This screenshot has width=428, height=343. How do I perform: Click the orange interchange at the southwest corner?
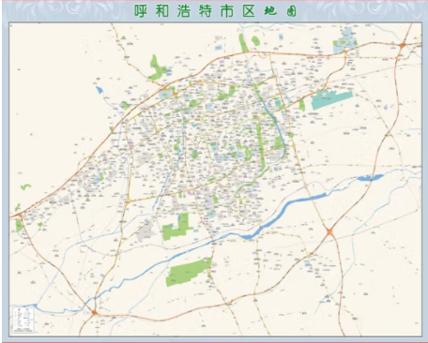pyautogui.click(x=94, y=312)
